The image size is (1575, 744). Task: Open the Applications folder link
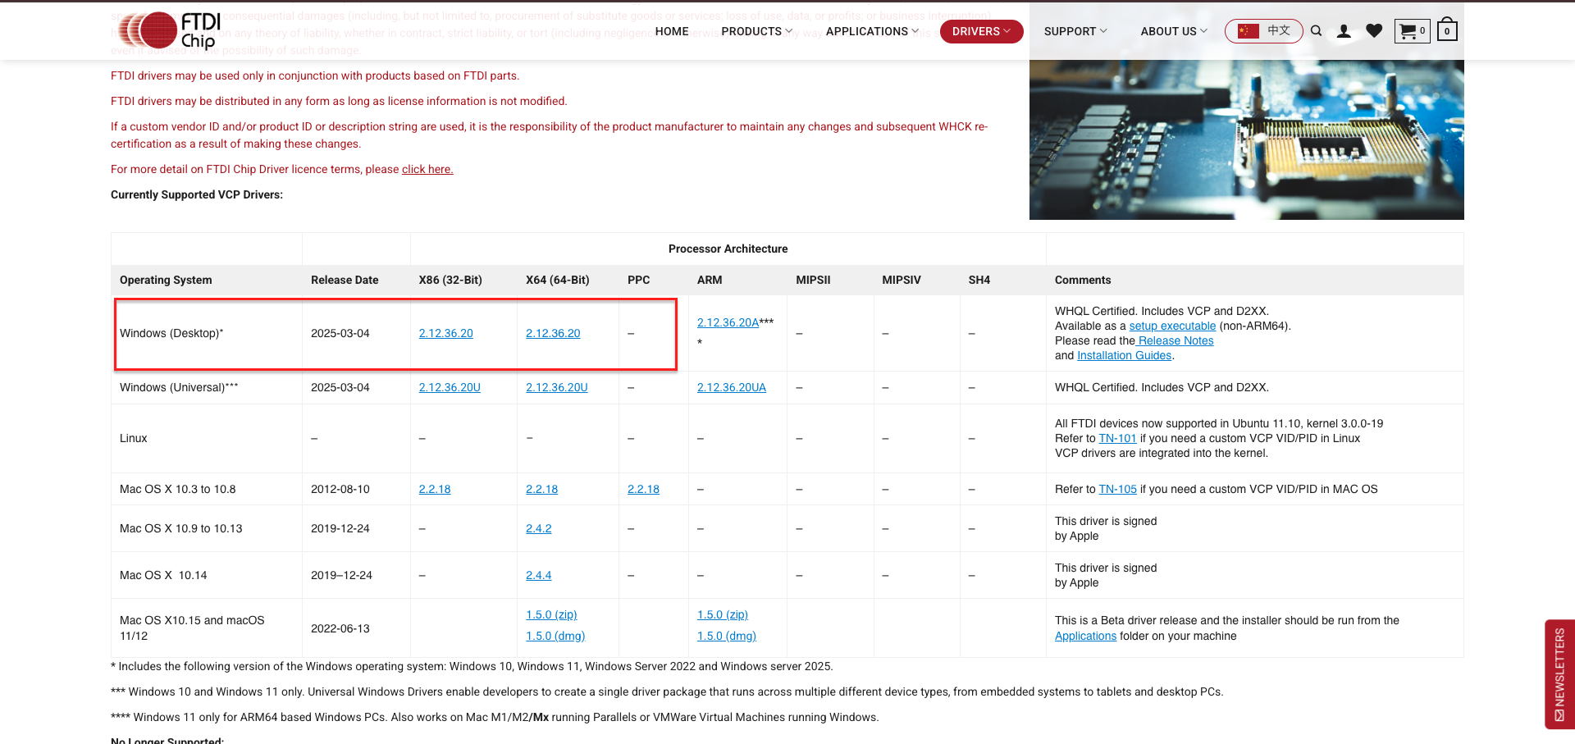[1085, 636]
